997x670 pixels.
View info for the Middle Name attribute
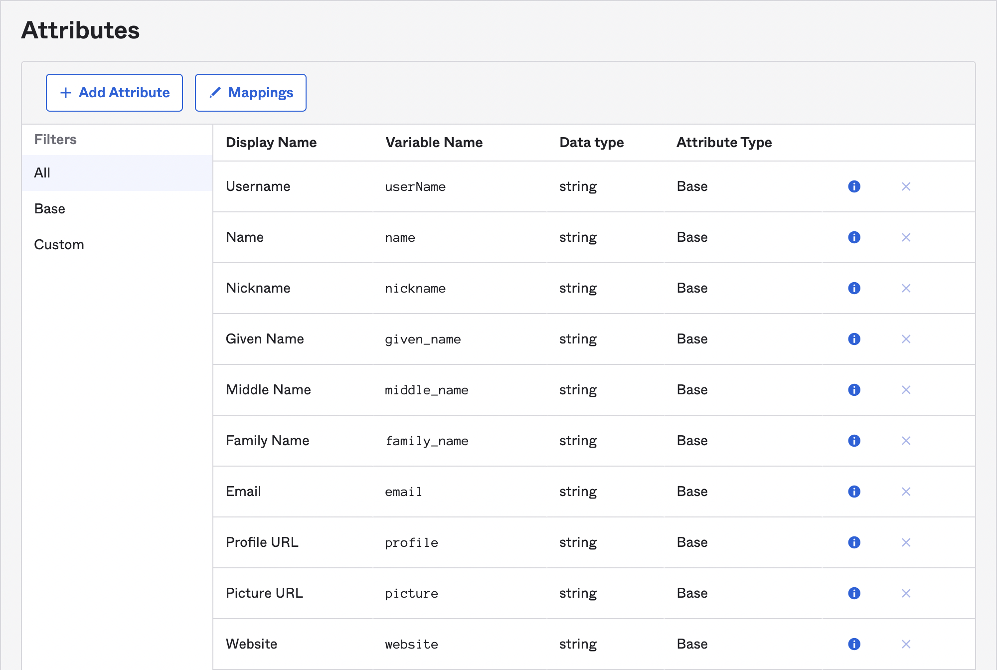coord(854,390)
